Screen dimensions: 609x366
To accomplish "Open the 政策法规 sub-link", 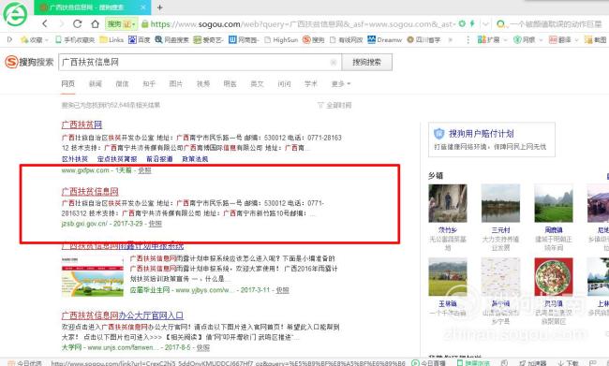I will (195, 159).
